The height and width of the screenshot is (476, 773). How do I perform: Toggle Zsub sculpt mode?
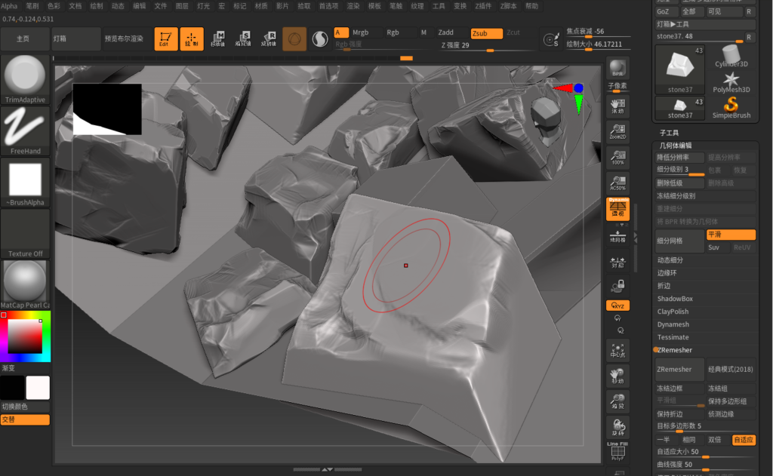(x=486, y=33)
